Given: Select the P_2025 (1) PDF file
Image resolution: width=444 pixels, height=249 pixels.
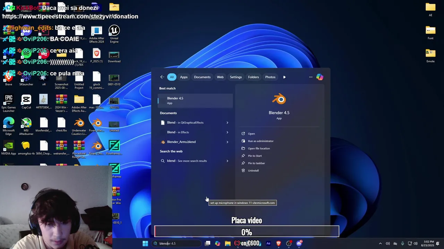Looking at the screenshot, I should (x=96, y=56).
